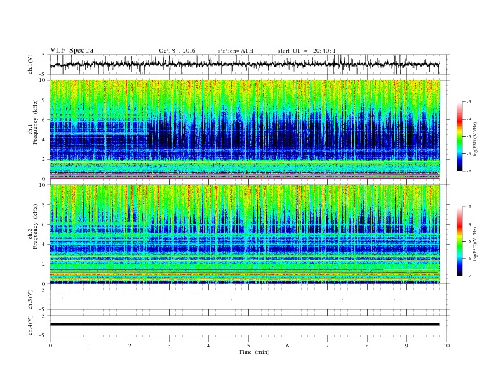Click the "VLF Spectra" plot title

point(72,50)
